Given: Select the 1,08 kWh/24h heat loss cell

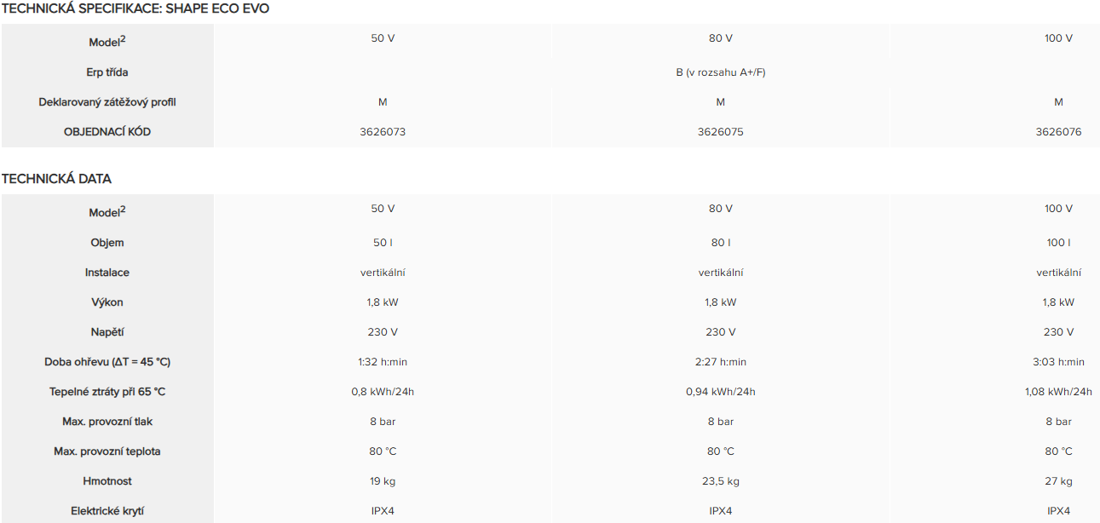Looking at the screenshot, I should [1058, 392].
